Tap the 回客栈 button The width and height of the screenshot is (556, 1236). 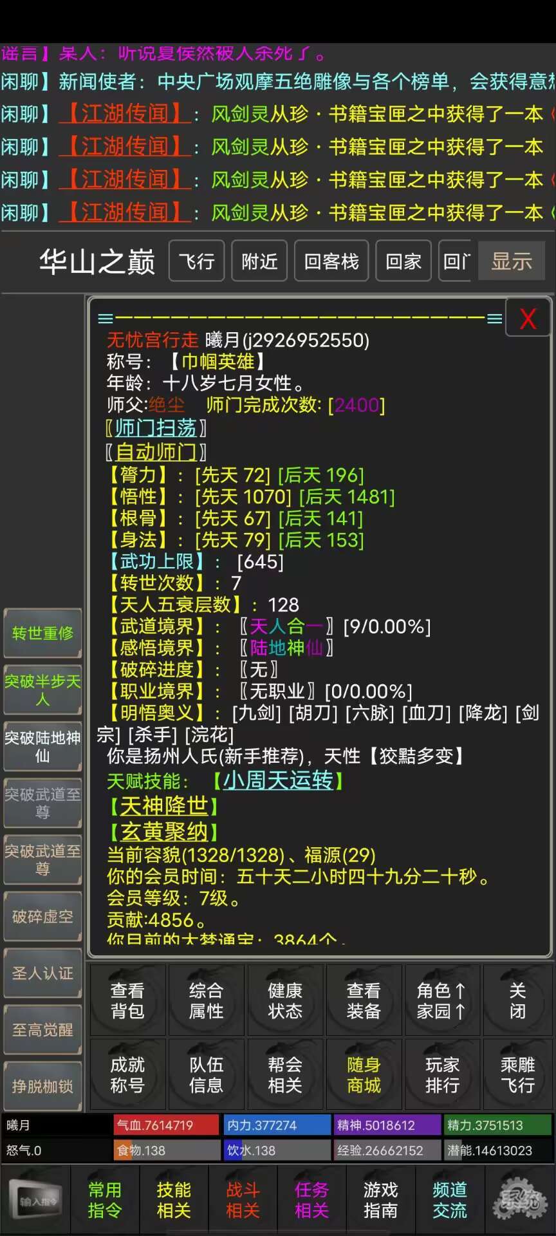pyautogui.click(x=331, y=261)
